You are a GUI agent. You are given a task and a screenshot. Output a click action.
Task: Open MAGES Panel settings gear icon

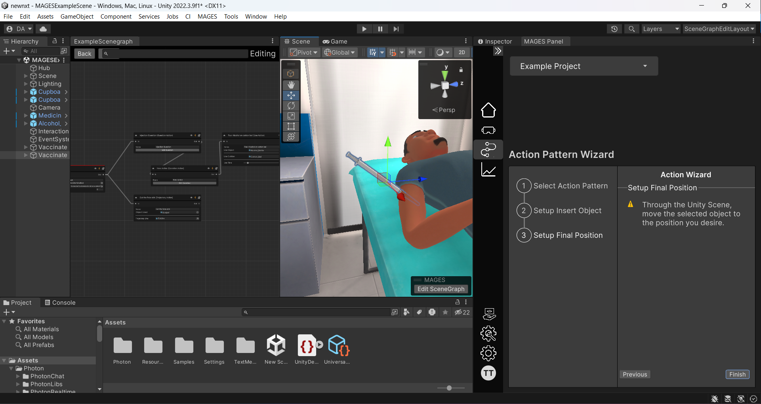pyautogui.click(x=488, y=353)
